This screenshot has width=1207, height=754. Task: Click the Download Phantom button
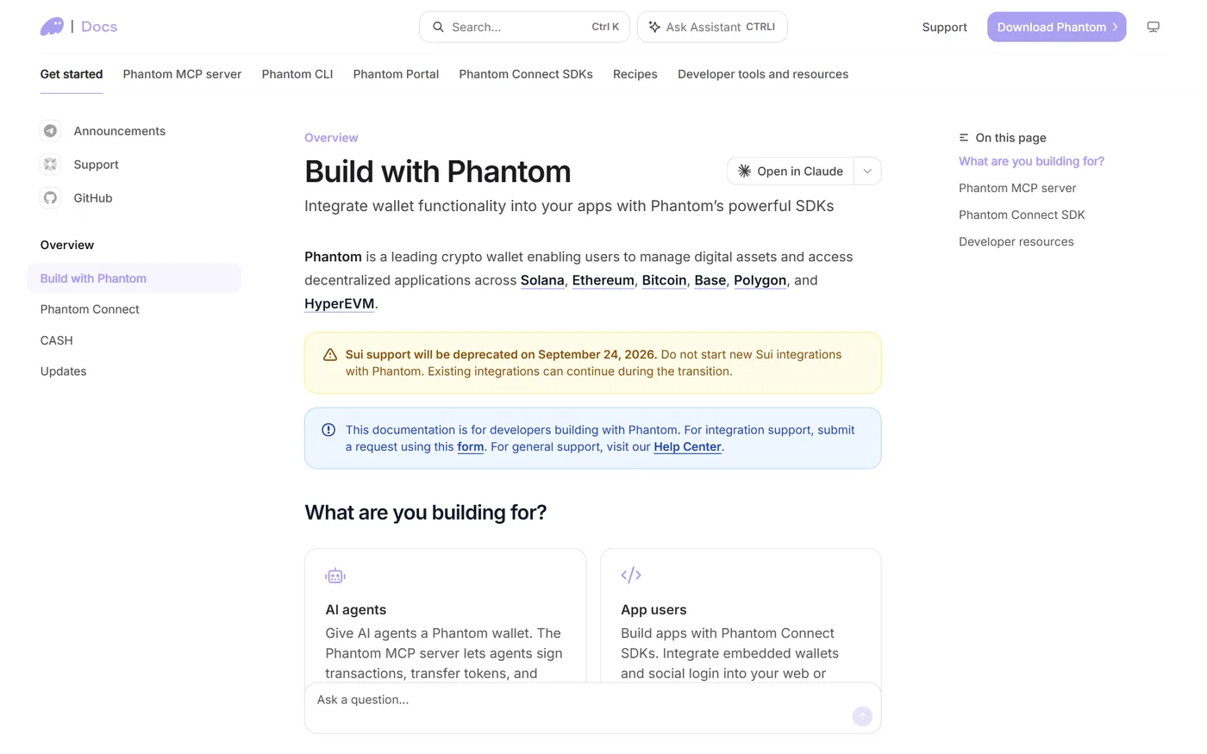click(1056, 27)
